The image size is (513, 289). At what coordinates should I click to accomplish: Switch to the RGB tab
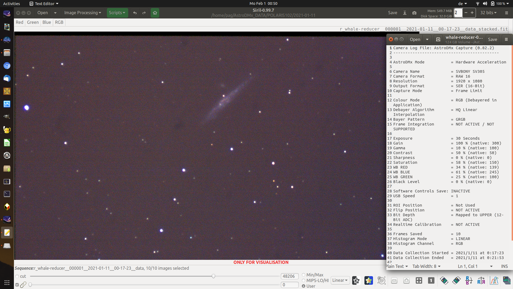point(59,22)
